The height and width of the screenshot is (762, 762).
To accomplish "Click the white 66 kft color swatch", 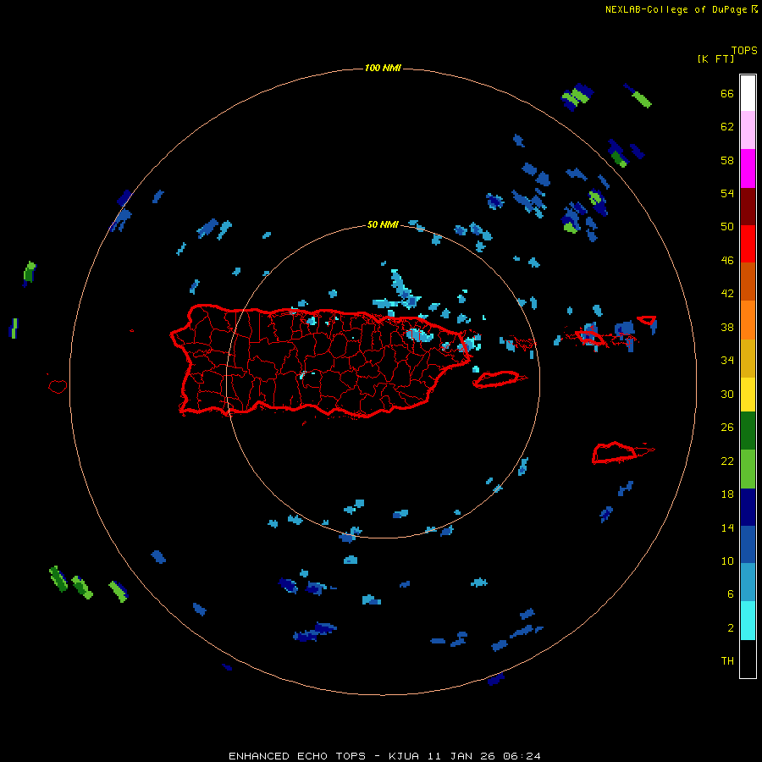I will 748,93.
